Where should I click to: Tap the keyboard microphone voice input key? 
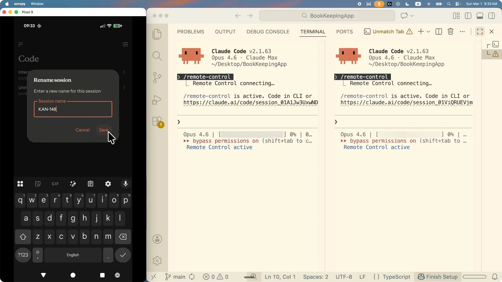tap(125, 184)
